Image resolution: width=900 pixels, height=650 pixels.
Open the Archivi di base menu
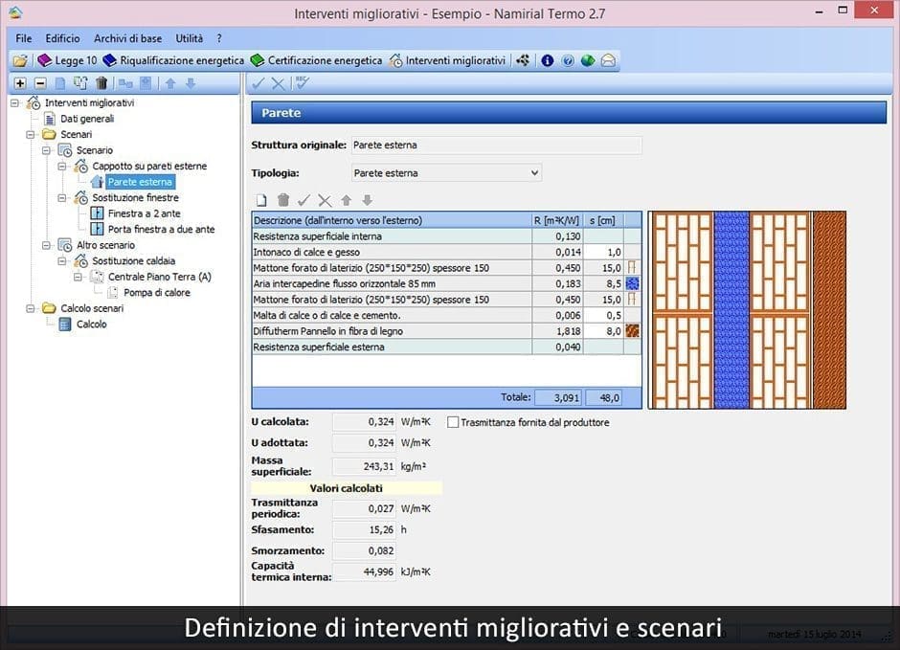point(131,38)
